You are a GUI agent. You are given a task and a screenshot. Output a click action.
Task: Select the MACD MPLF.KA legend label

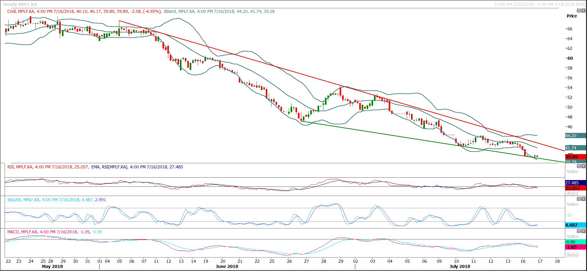pos(55,232)
